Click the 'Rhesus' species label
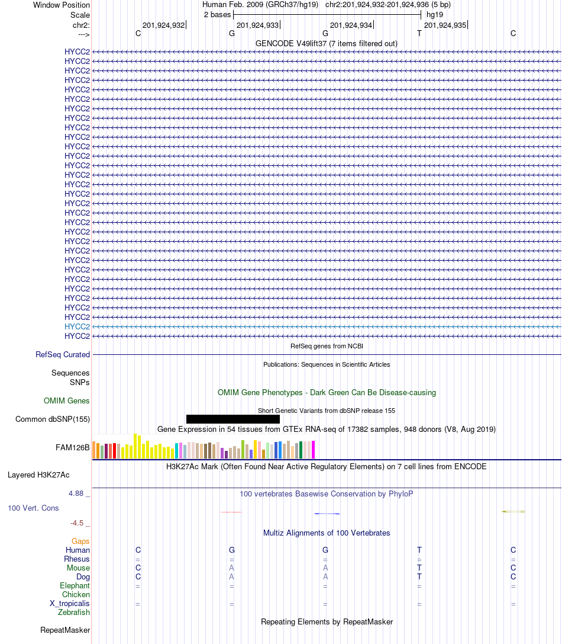The height and width of the screenshot is (644, 562). click(x=77, y=559)
